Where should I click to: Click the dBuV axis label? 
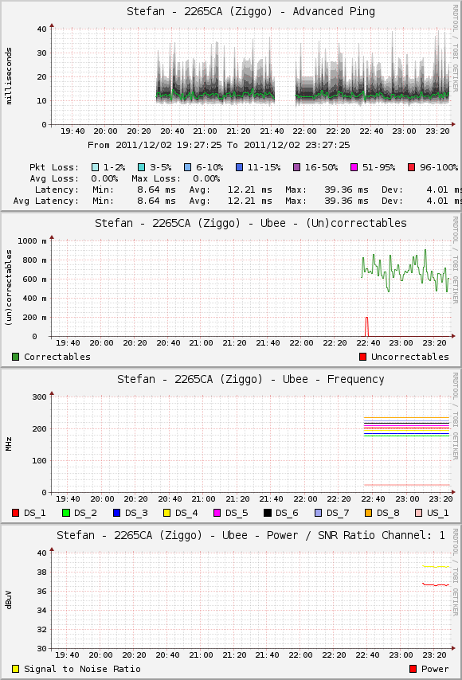tap(9, 600)
